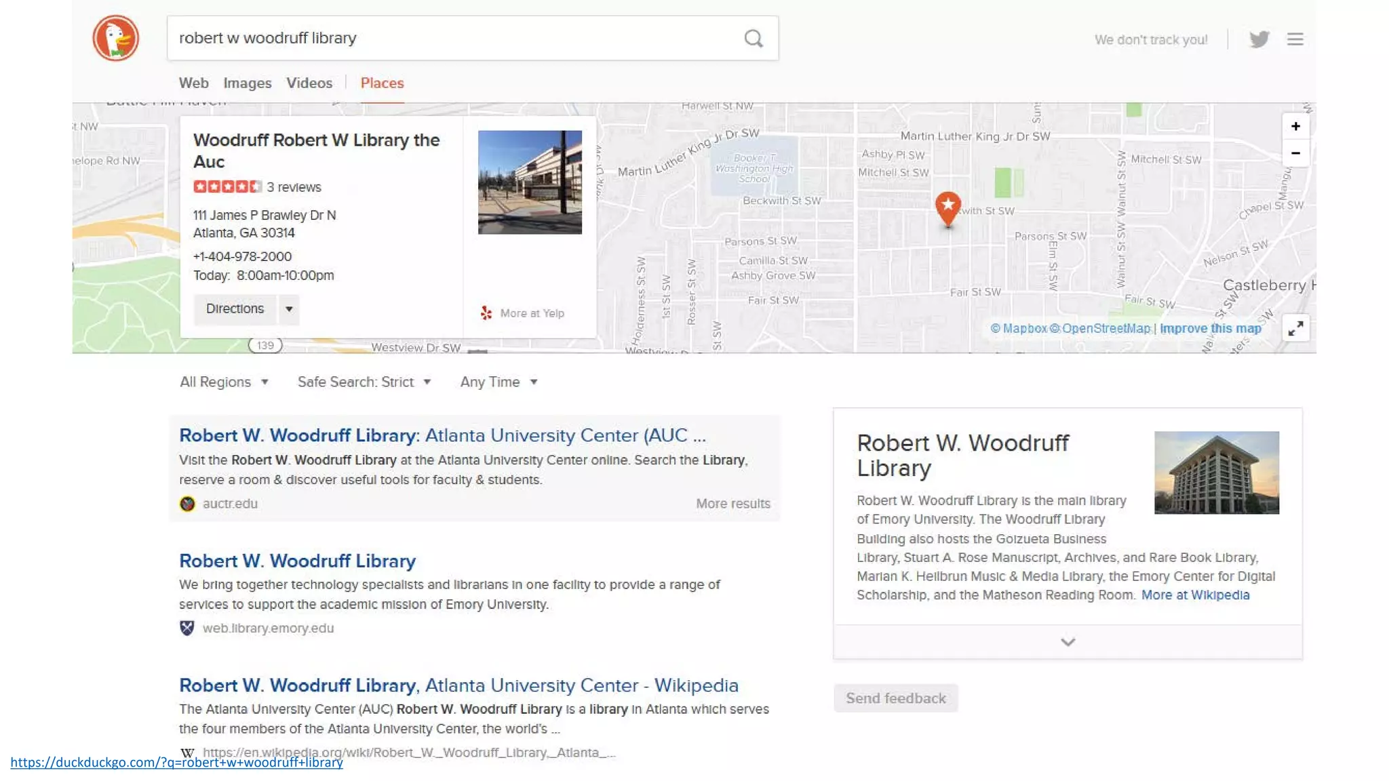
Task: Click the Woodruff Robert W Library place title
Action: click(316, 151)
